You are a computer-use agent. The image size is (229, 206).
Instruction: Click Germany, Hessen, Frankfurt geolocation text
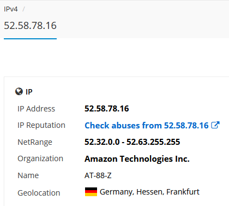[149, 192]
